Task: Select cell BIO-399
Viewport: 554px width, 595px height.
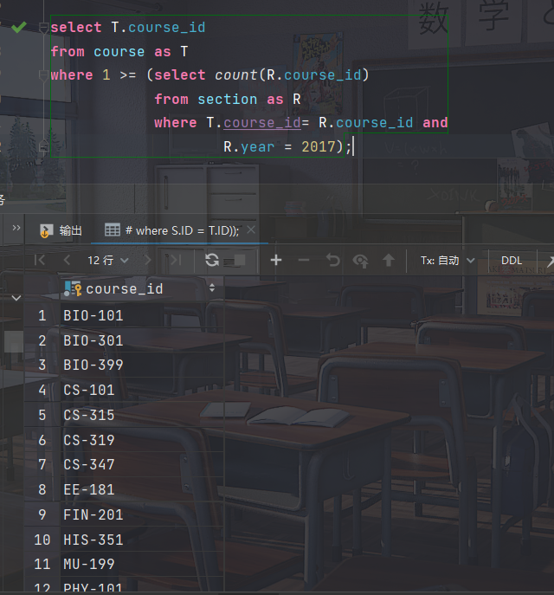Action: click(142, 365)
